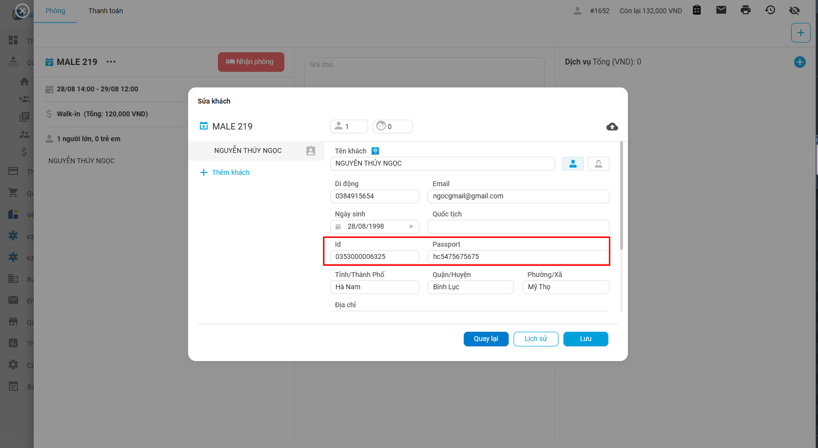Click the blue add service plus icon
818x448 pixels.
pos(799,62)
